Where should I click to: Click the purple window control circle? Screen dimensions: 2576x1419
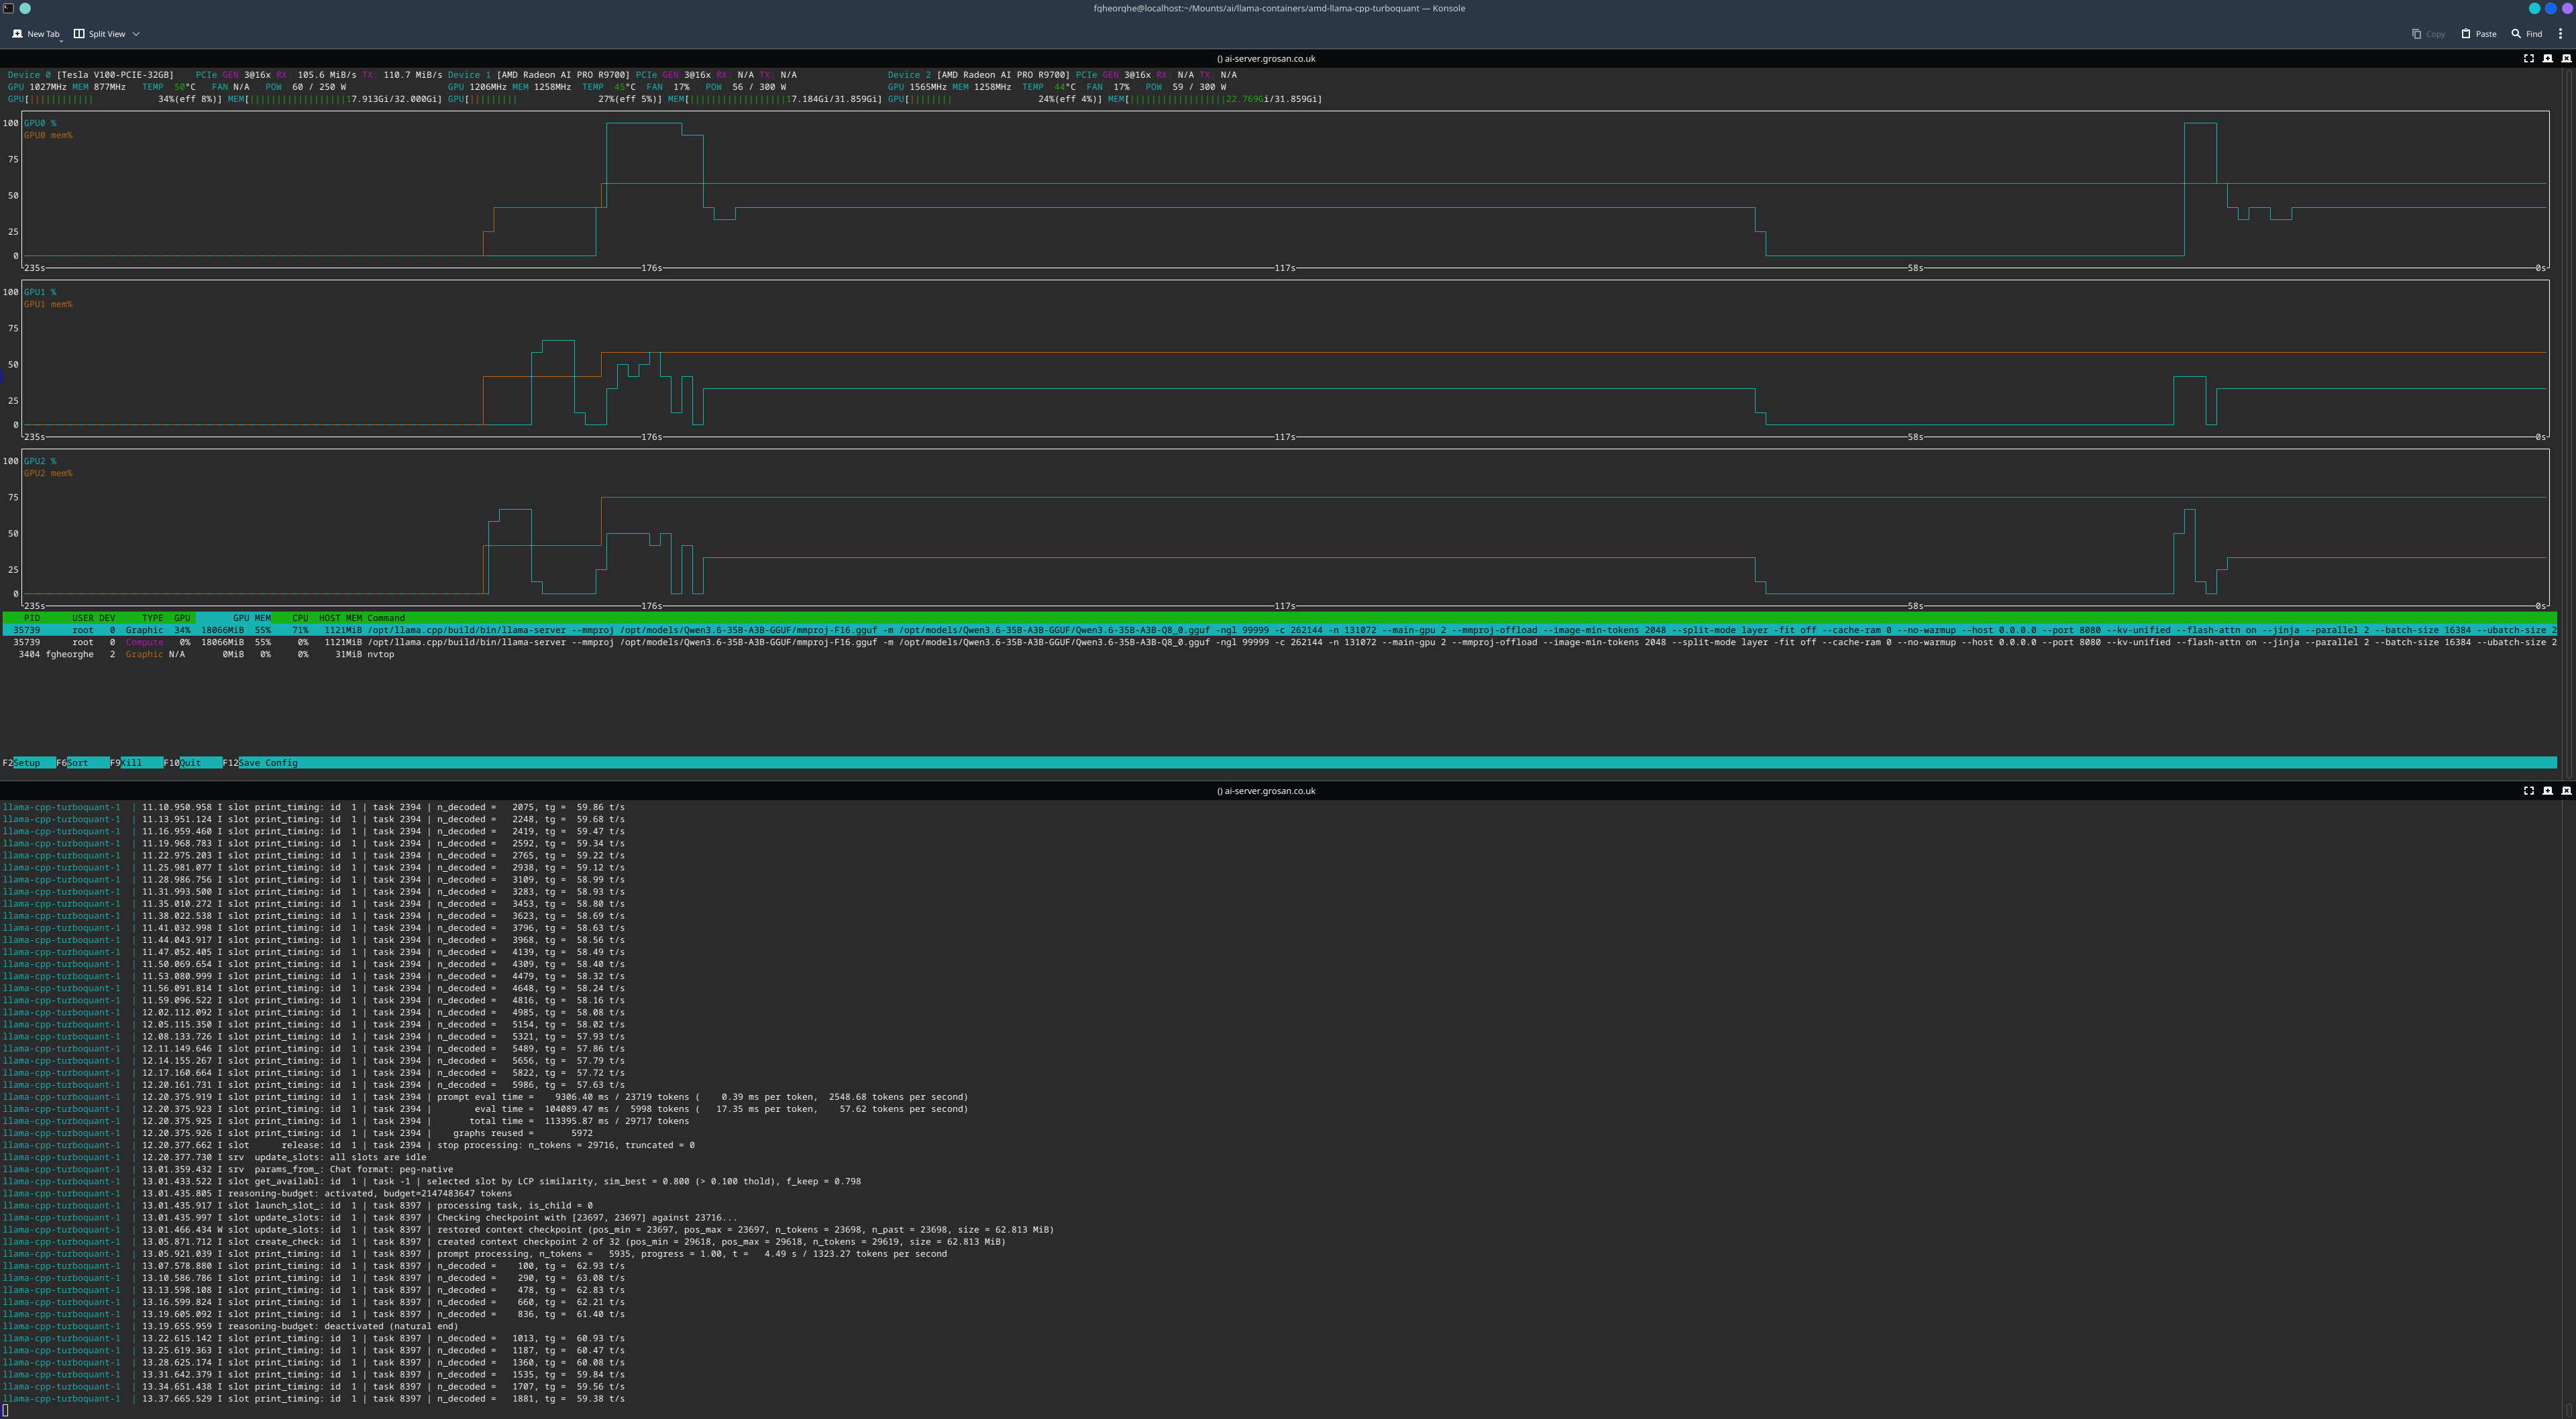pos(2567,8)
